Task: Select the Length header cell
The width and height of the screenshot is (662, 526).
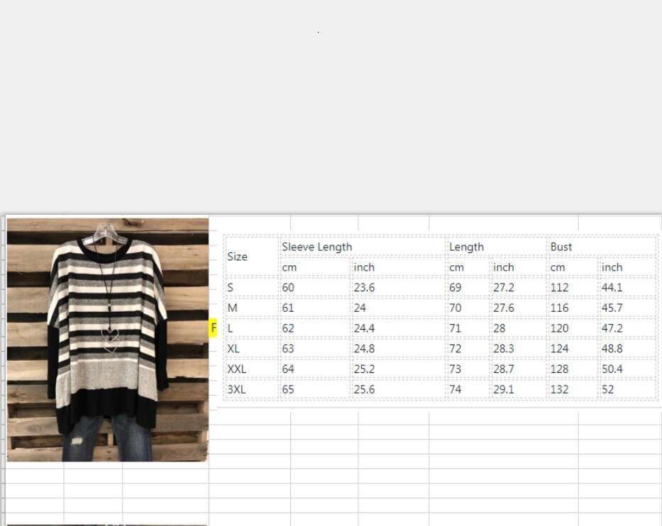Action: tap(466, 247)
